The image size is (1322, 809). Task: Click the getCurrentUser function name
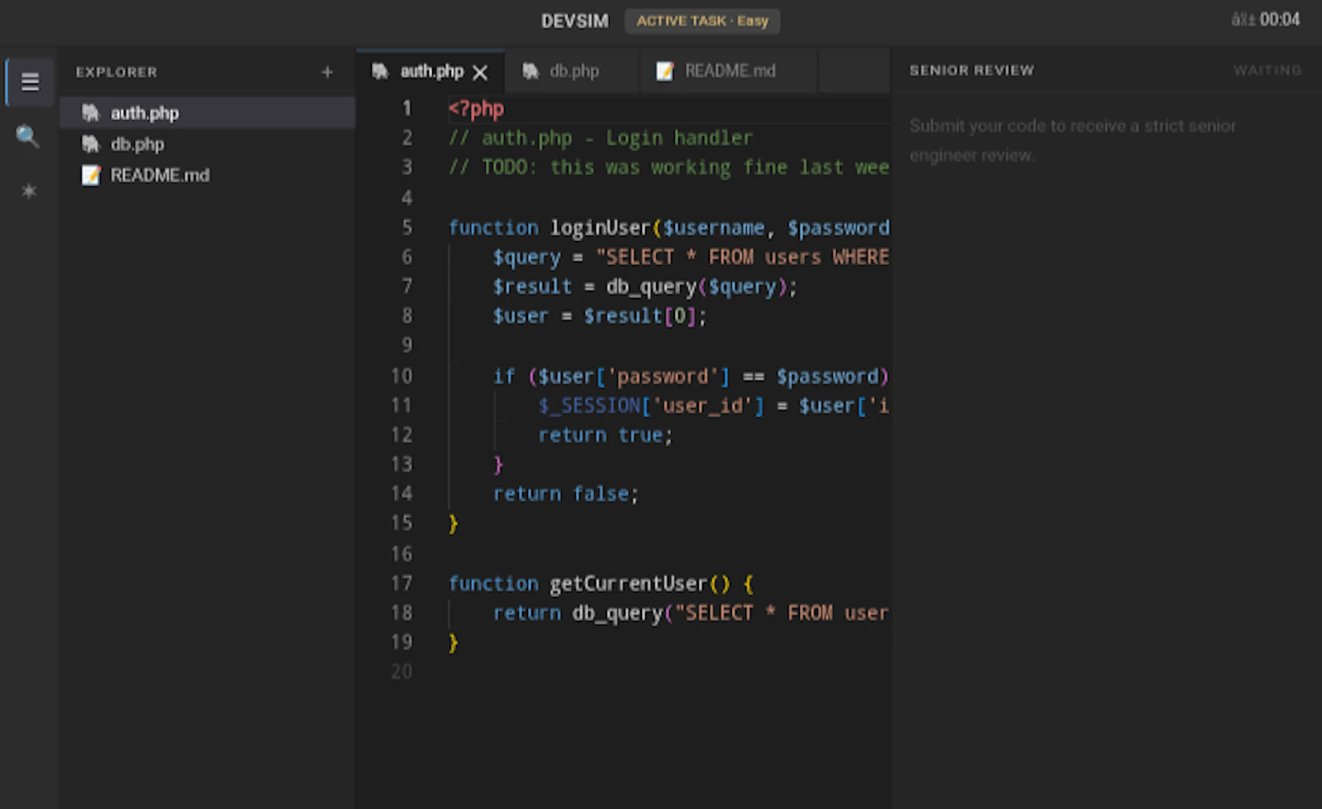(x=629, y=584)
